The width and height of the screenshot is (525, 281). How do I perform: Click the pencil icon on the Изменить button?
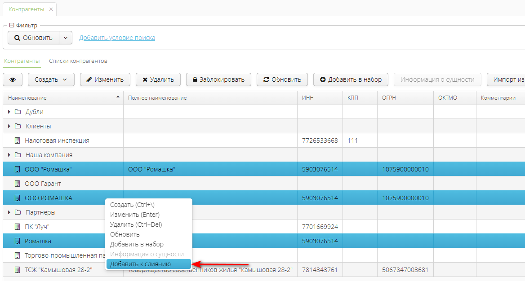tap(90, 79)
